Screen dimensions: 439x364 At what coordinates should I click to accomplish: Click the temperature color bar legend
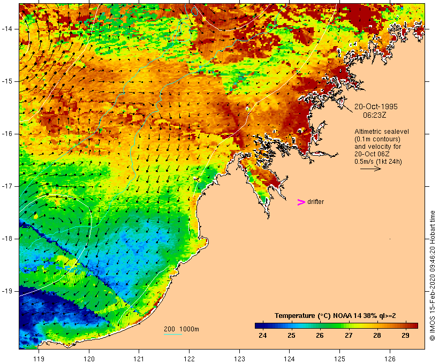(x=336, y=325)
